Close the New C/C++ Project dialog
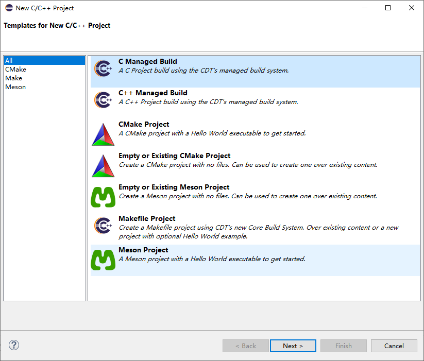424x361 pixels. [x=412, y=8]
